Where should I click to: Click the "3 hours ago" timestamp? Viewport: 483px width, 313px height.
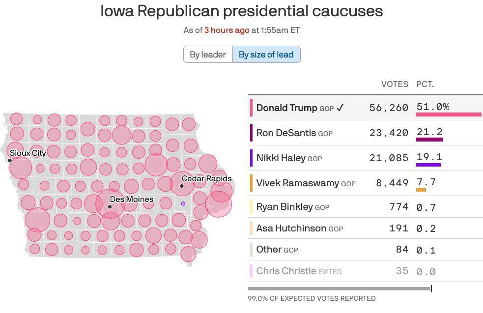pos(227,30)
